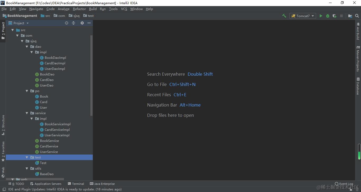Open Search Everywhere magnifier icon

357,16
